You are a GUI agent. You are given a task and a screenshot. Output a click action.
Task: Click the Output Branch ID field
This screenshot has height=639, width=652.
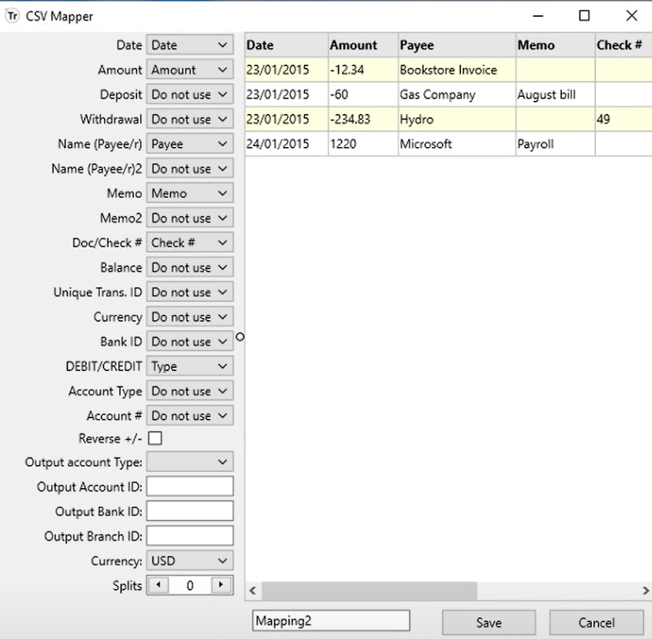(x=189, y=536)
